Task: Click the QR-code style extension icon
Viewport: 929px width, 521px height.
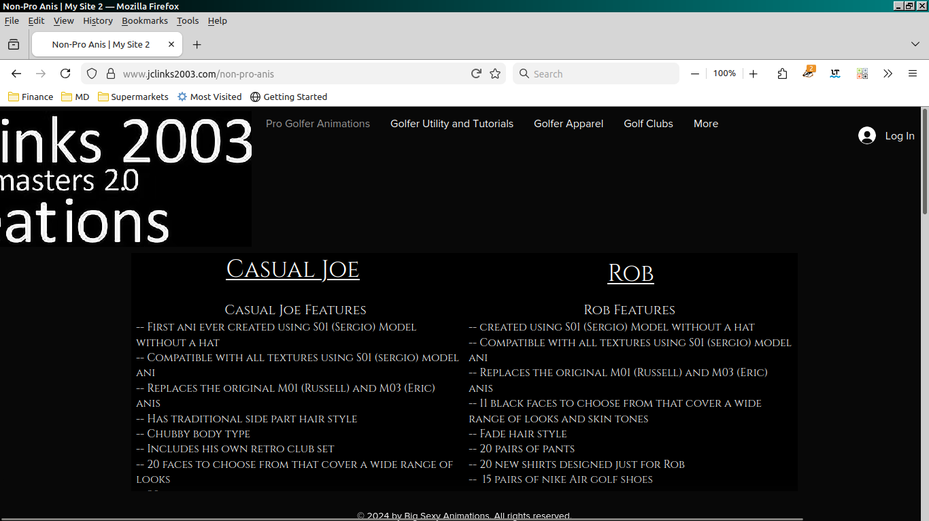Action: 862,73
